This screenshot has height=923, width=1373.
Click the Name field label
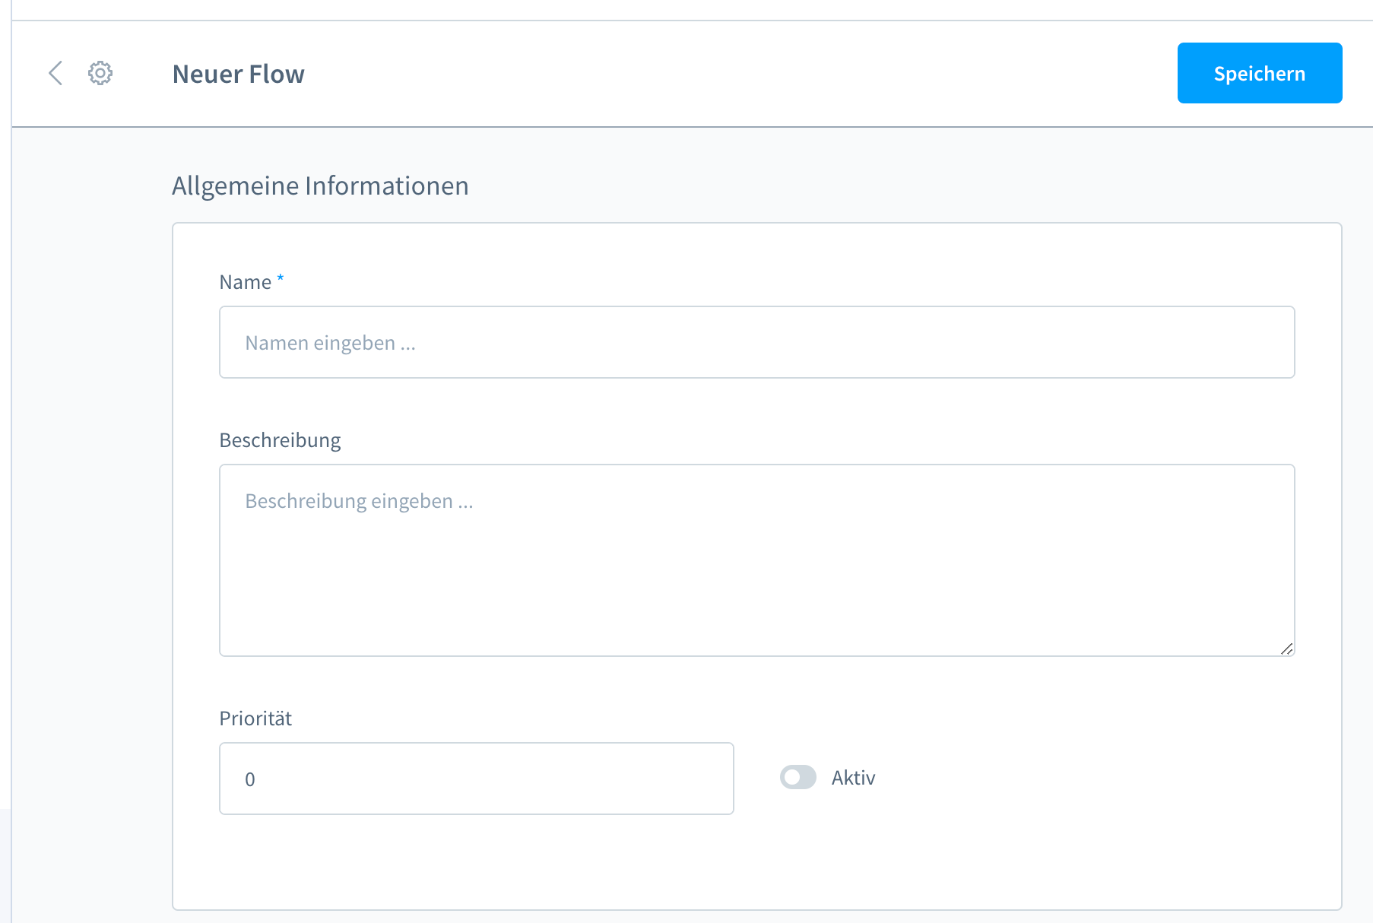point(245,282)
